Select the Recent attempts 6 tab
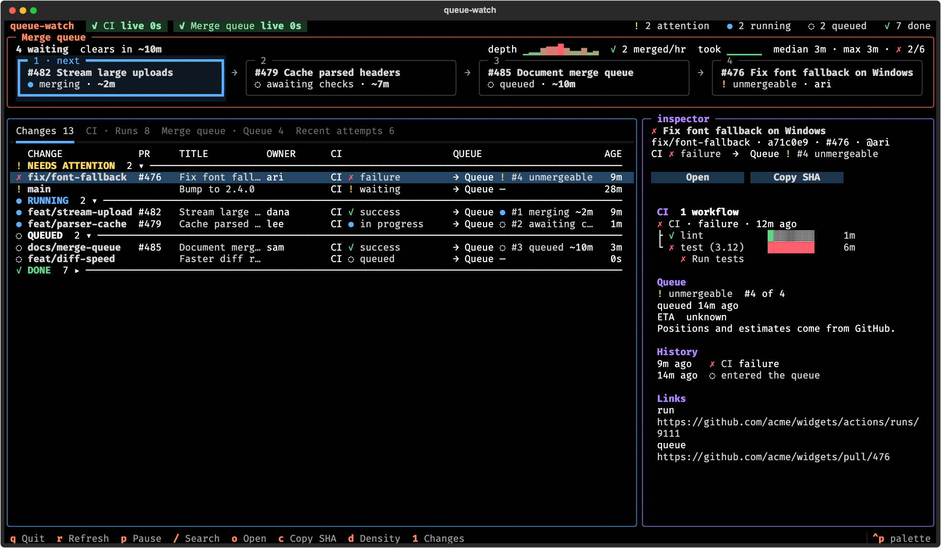The image size is (941, 548). (x=345, y=131)
